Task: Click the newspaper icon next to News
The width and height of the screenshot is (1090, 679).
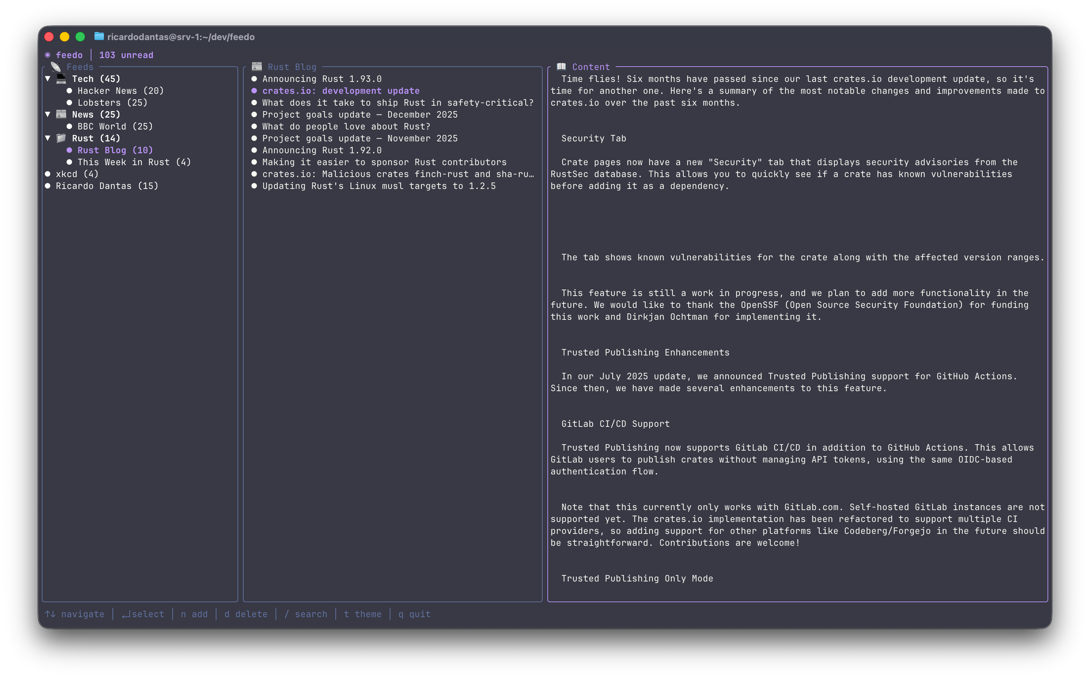Action: (61, 115)
